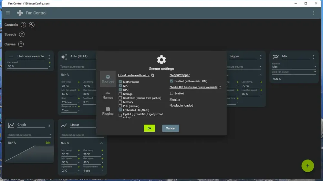323x181 pixels.
Task: Click the Linear curve line icon
Action: (64, 125)
